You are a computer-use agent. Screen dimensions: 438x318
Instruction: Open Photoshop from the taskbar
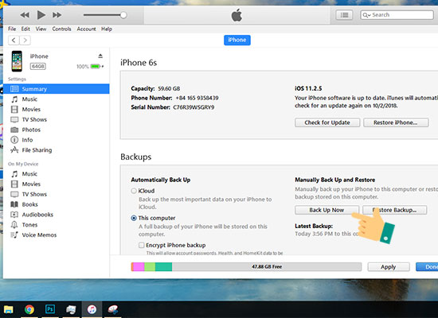coord(50,309)
